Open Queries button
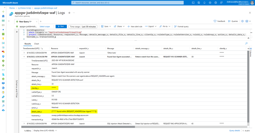Screen dimensions: 255x133 (x=233, y=21)
